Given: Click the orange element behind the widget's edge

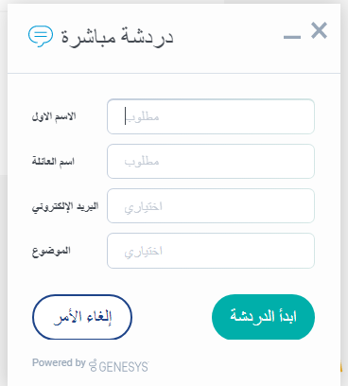Looking at the screenshot, I should pos(341,366).
